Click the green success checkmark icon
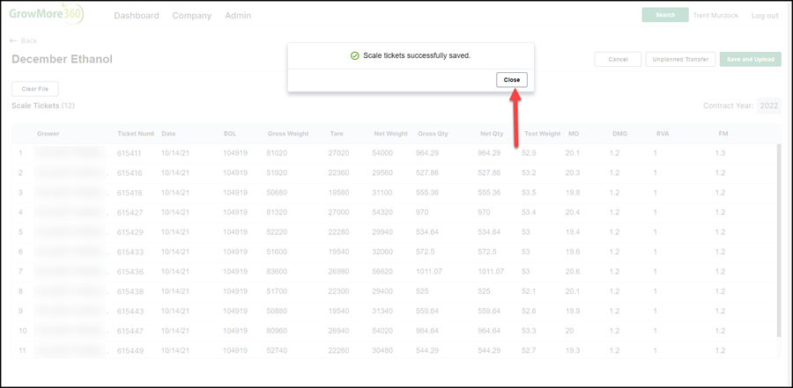Image resolution: width=793 pixels, height=388 pixels. tap(354, 55)
